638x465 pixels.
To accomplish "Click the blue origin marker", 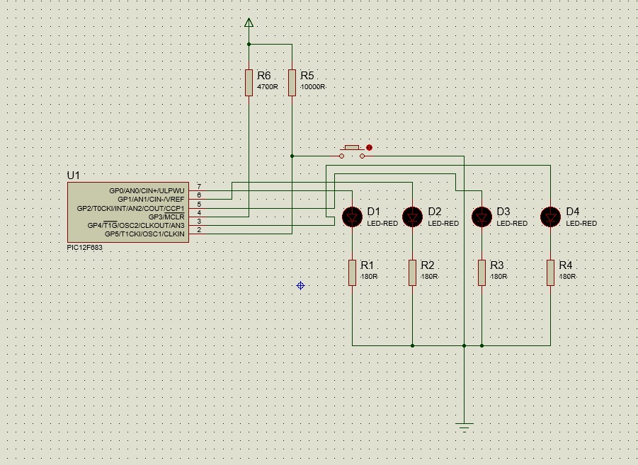I will 300,285.
